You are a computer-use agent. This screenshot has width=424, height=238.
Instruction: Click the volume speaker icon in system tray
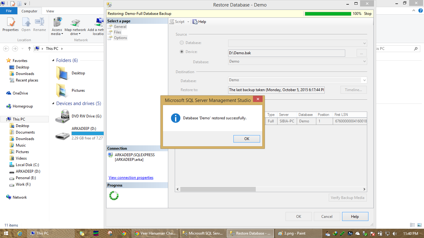[395, 233]
